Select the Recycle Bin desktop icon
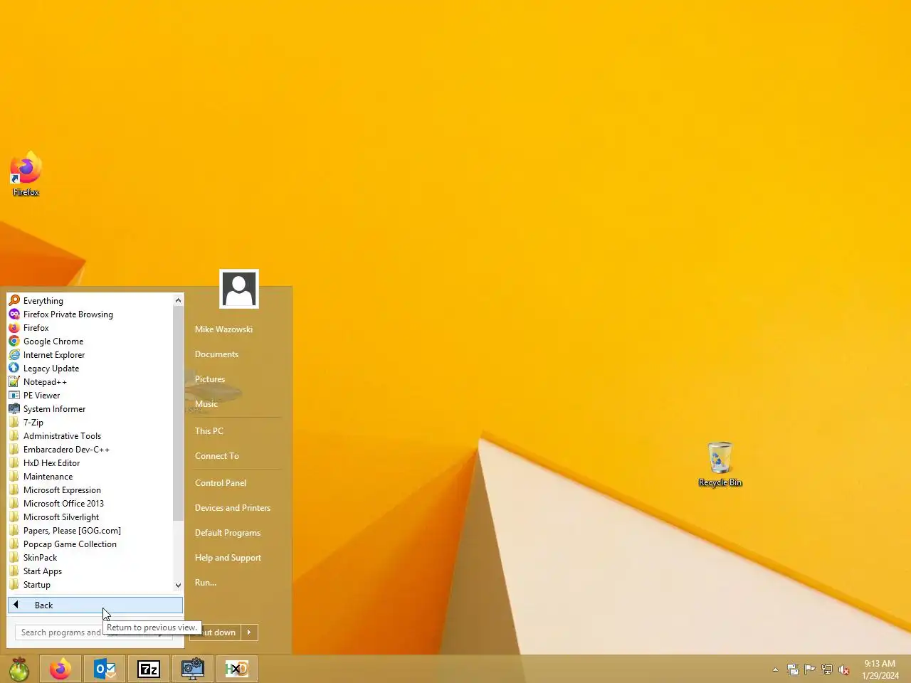The height and width of the screenshot is (683, 911). 720,465
